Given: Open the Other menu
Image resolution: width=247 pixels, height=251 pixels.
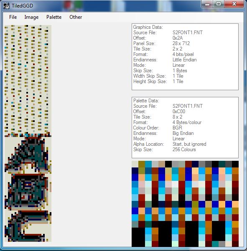Looking at the screenshot, I should pyautogui.click(x=76, y=17).
